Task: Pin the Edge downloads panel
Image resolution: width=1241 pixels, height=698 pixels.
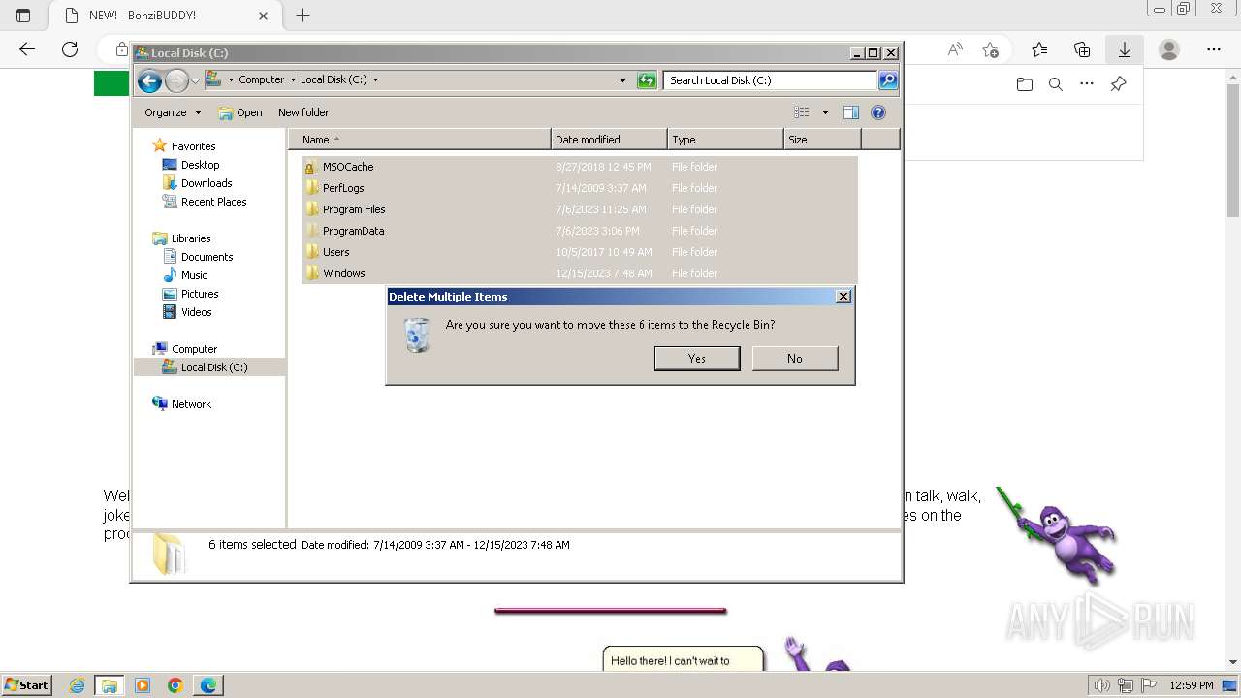Action: [1118, 84]
